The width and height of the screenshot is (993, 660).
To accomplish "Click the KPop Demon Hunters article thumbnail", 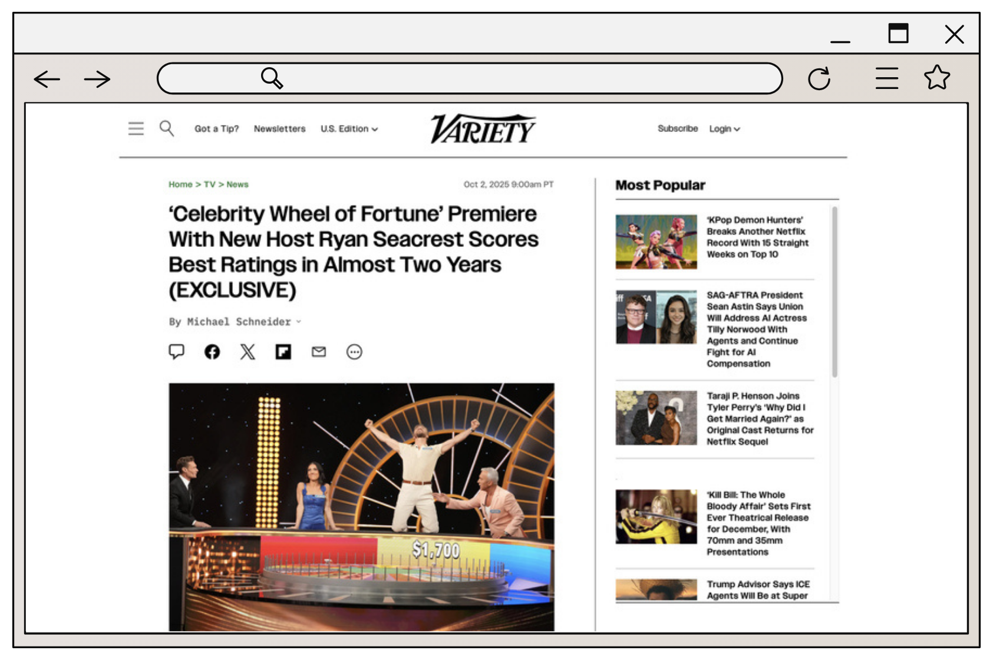I will click(x=655, y=240).
